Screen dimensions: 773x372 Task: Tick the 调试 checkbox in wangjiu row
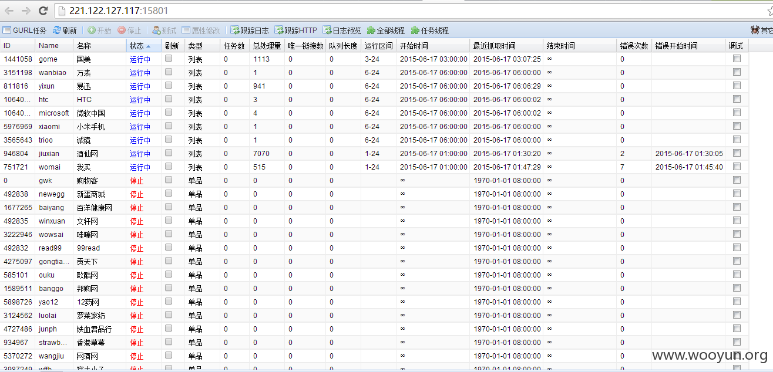pyautogui.click(x=737, y=356)
